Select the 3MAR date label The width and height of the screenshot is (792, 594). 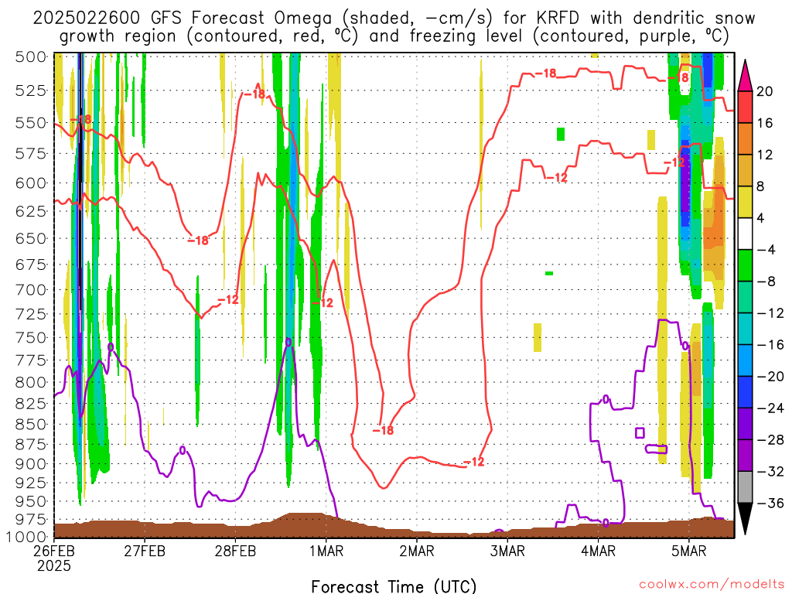pos(507,551)
